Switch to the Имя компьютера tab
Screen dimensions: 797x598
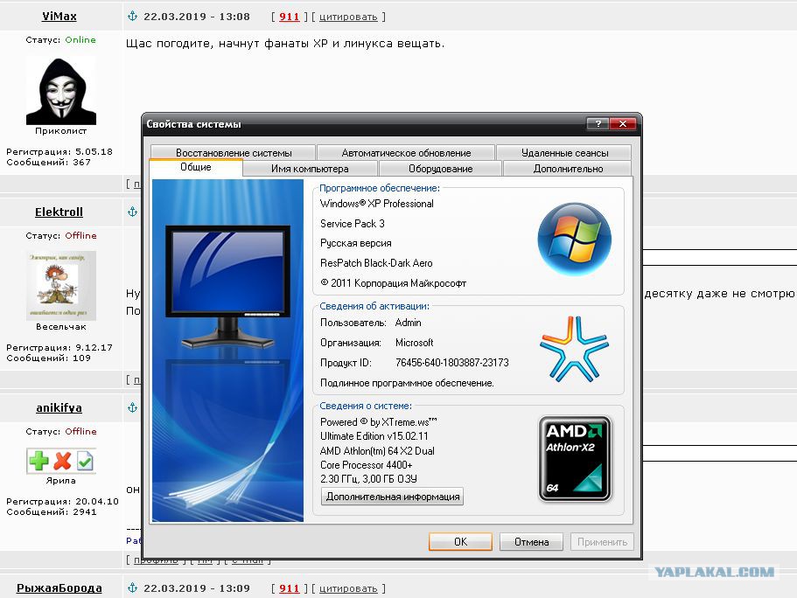pos(310,168)
